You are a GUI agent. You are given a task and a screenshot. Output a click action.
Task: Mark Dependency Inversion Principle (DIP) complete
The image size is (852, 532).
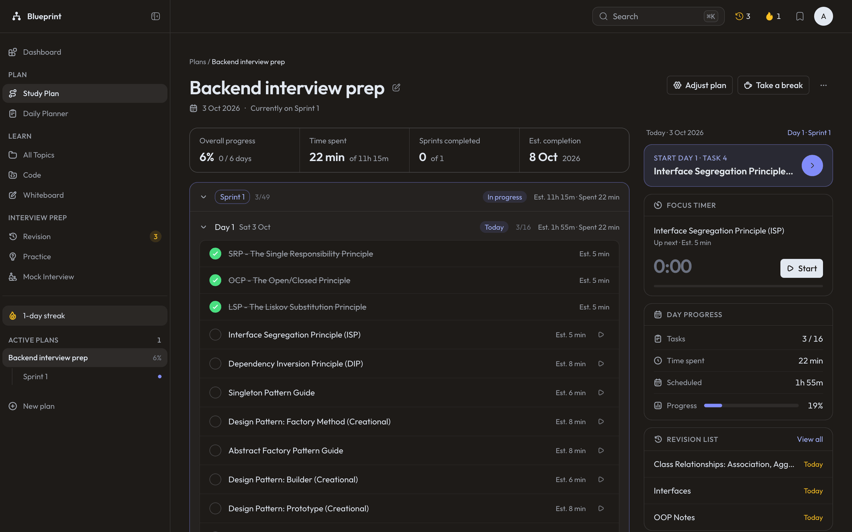pos(215,364)
